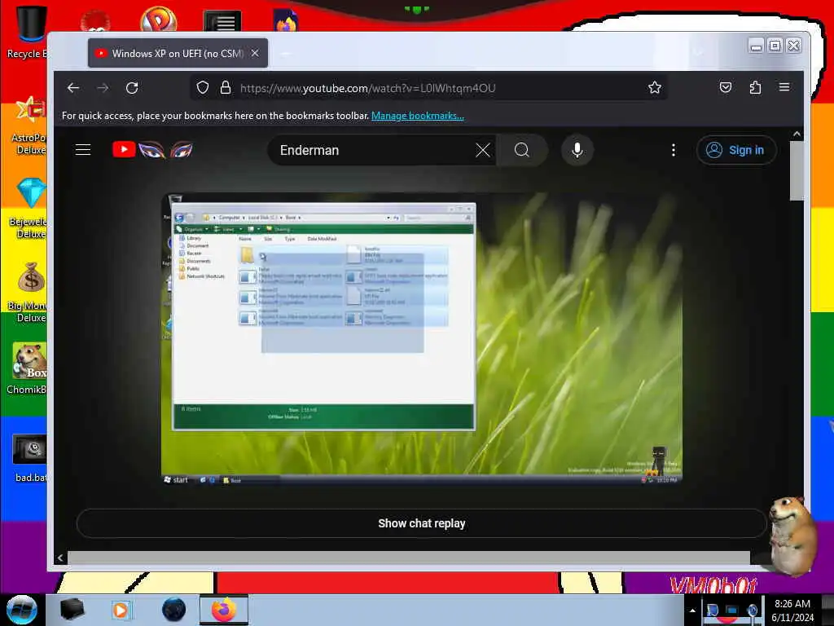Click the tray speaker volume icon
Viewport: 834px width, 626px height.
752,610
